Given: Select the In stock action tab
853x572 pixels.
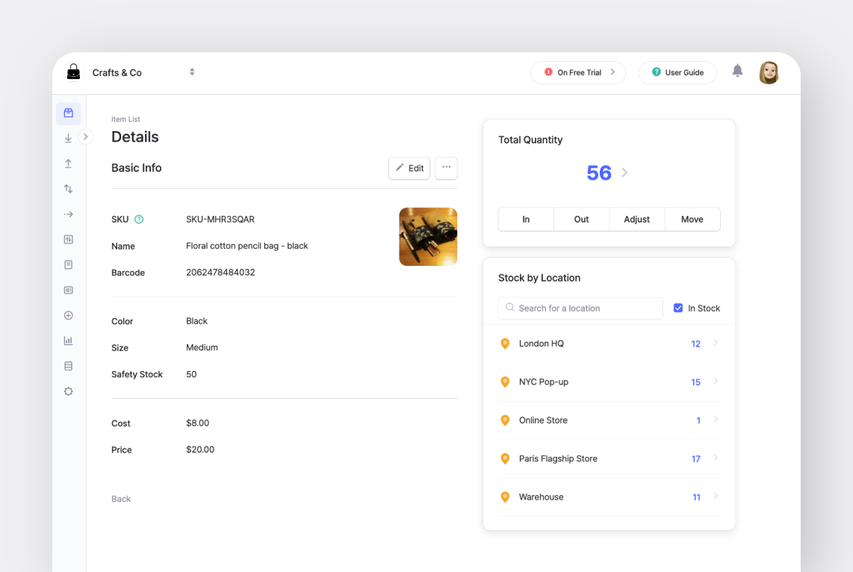Looking at the screenshot, I should [526, 219].
